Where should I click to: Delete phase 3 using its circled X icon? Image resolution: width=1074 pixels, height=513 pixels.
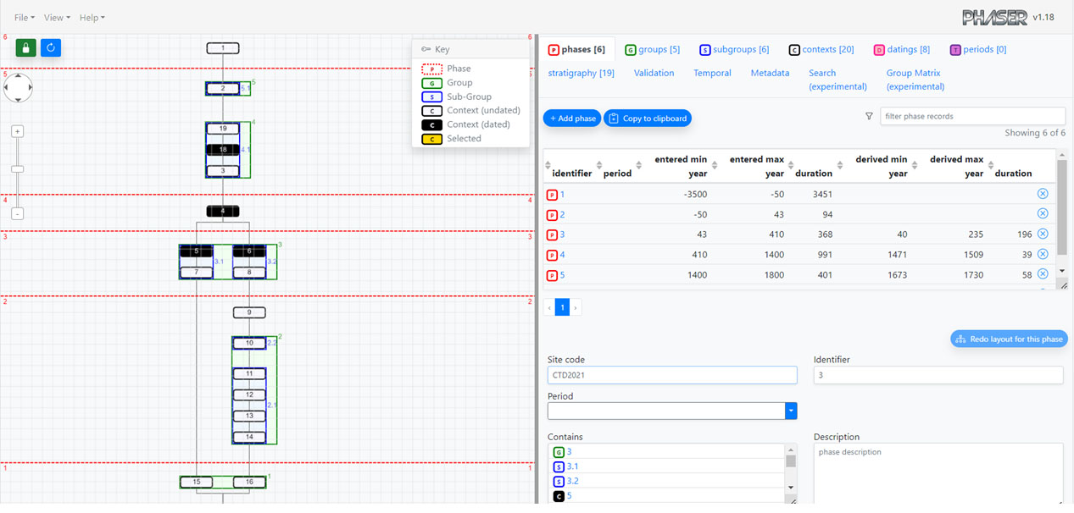[1043, 234]
